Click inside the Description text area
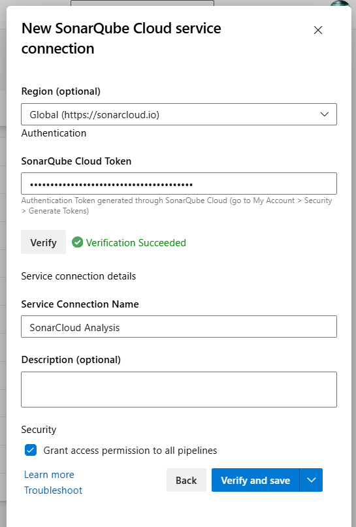 pyautogui.click(x=179, y=390)
